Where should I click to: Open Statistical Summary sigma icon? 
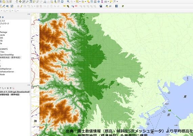(102, 2)
